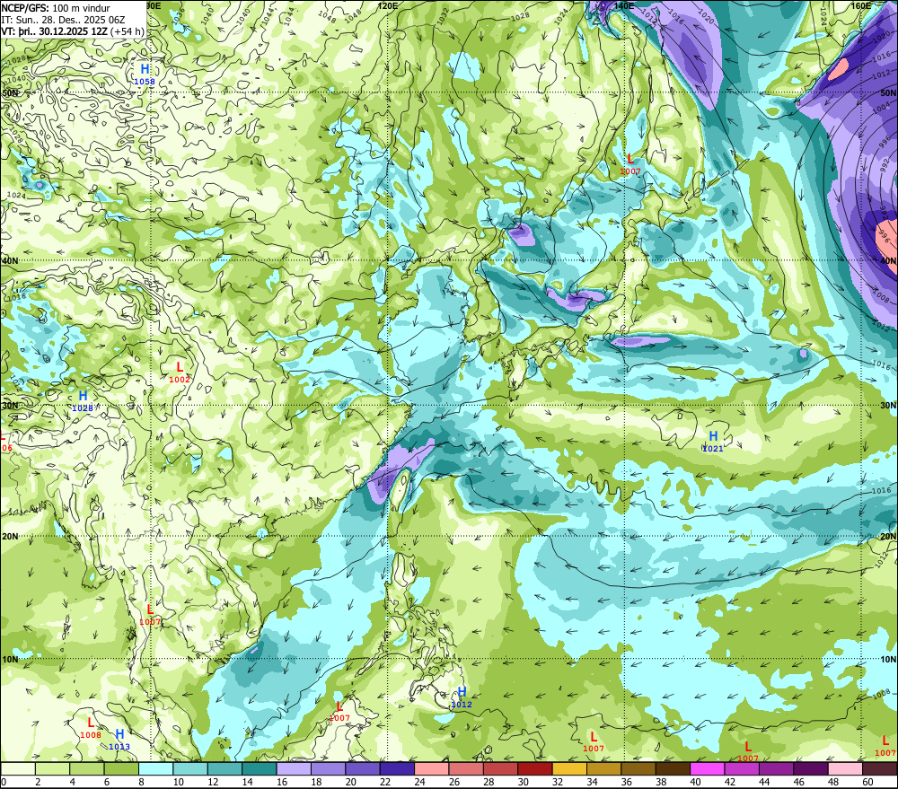Click the 40N label on the left edge
Viewport: 898px width, 789px height.
pos(10,260)
